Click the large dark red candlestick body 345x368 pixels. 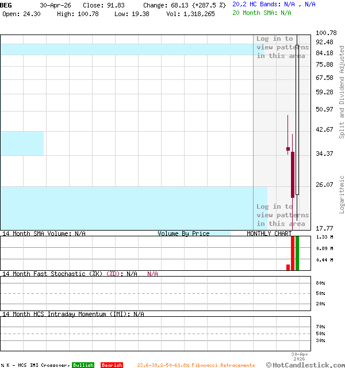click(x=293, y=175)
